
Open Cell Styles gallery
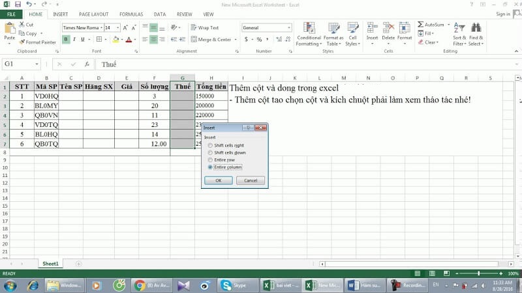pyautogui.click(x=352, y=34)
